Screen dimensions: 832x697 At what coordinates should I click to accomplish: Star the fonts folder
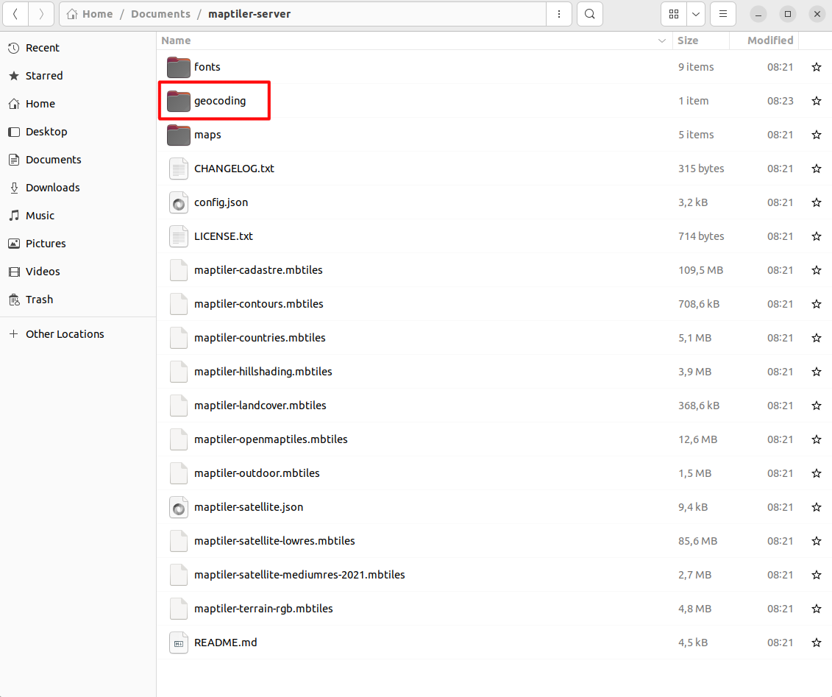[816, 67]
